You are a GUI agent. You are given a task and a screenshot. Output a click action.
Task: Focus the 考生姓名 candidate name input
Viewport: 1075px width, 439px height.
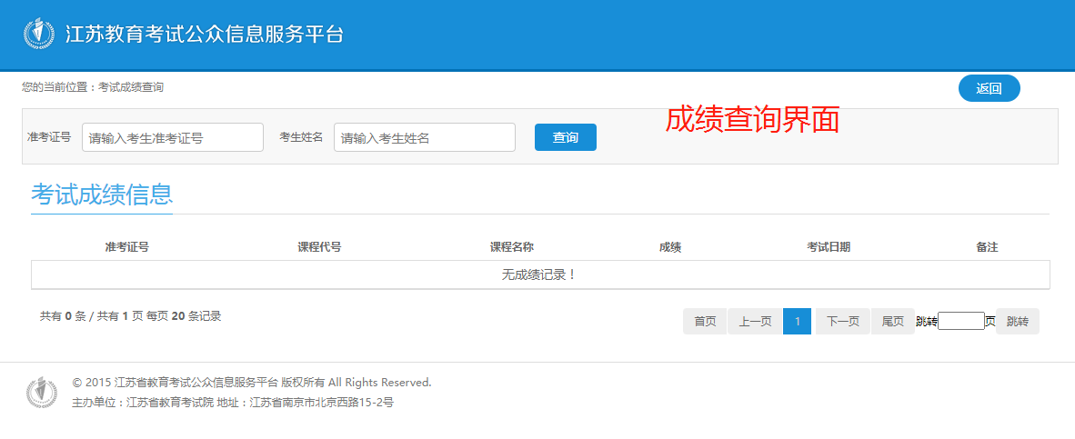(424, 138)
